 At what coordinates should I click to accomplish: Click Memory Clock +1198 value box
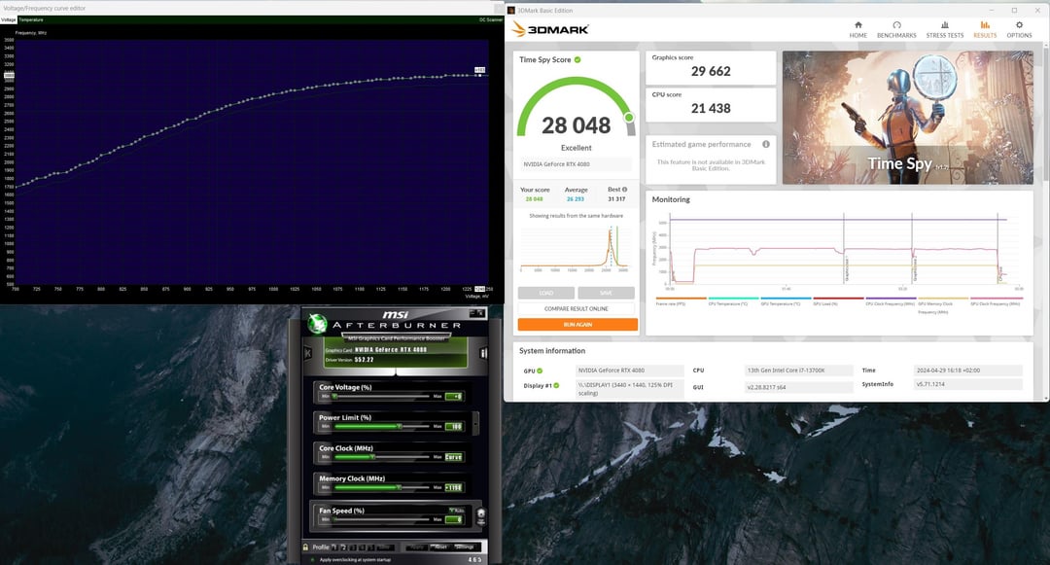453,487
